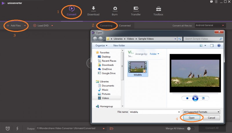Select Google Drive in navigation pane

click(x=107, y=73)
